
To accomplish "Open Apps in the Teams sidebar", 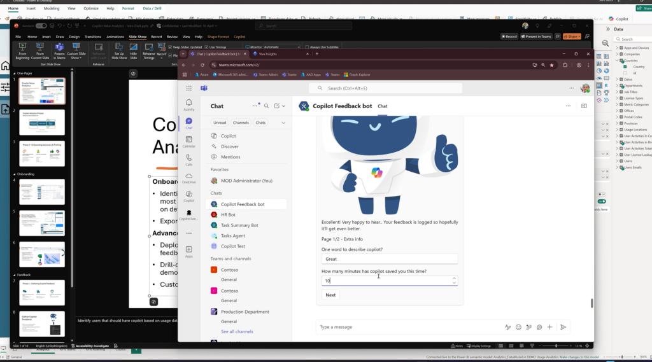I will pyautogui.click(x=188, y=251).
